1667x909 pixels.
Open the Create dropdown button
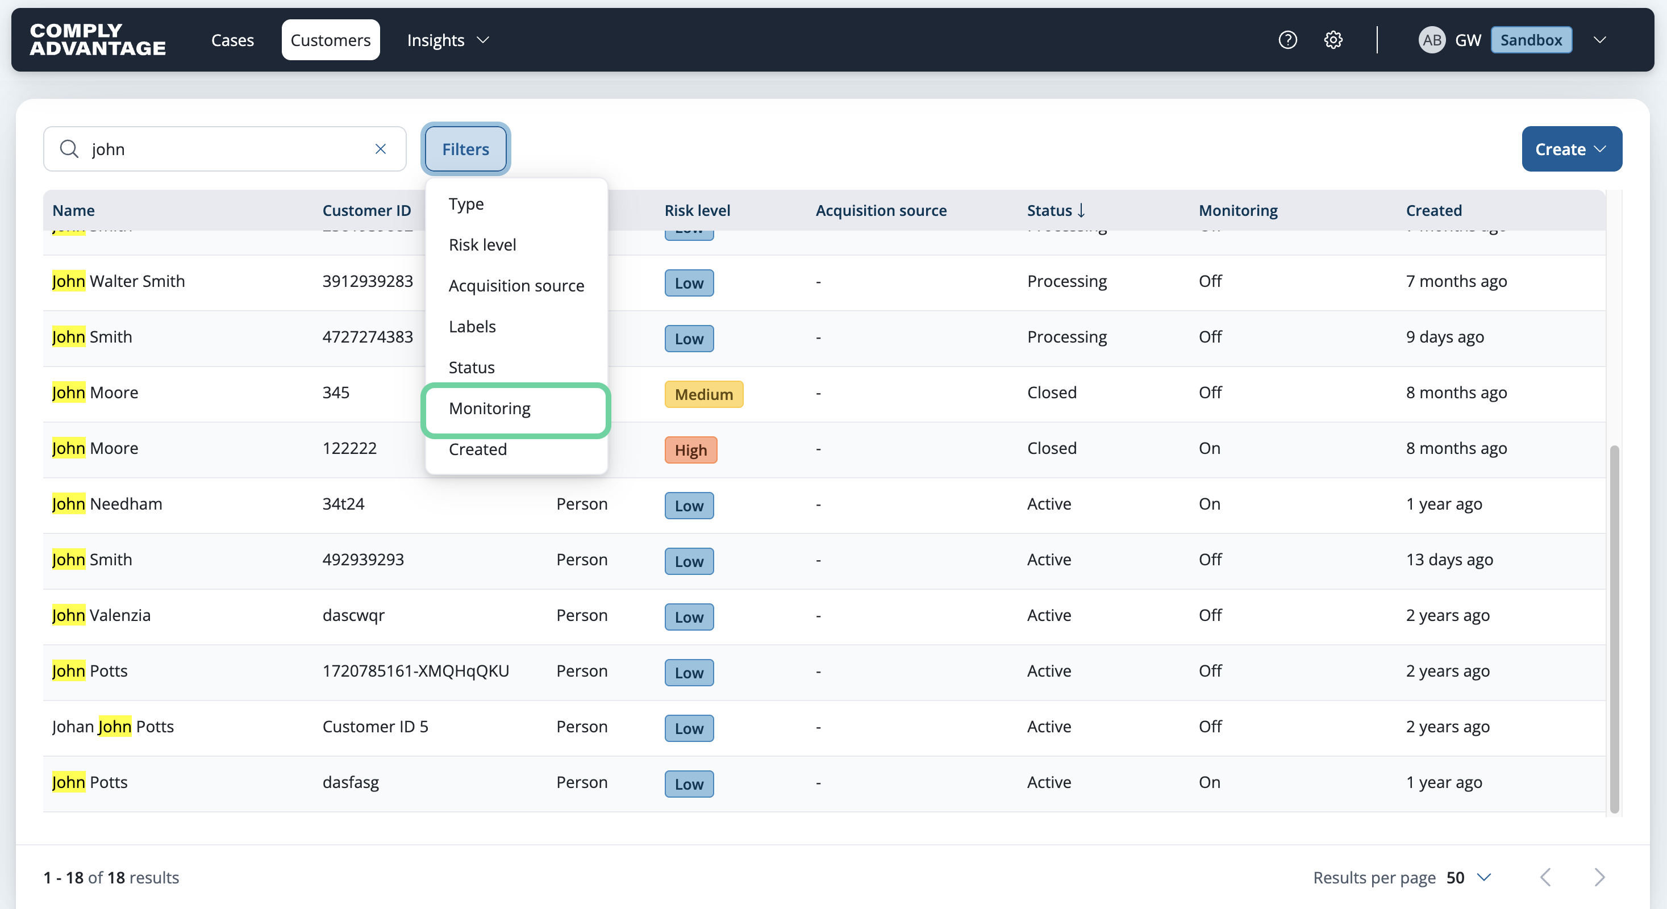(x=1571, y=149)
